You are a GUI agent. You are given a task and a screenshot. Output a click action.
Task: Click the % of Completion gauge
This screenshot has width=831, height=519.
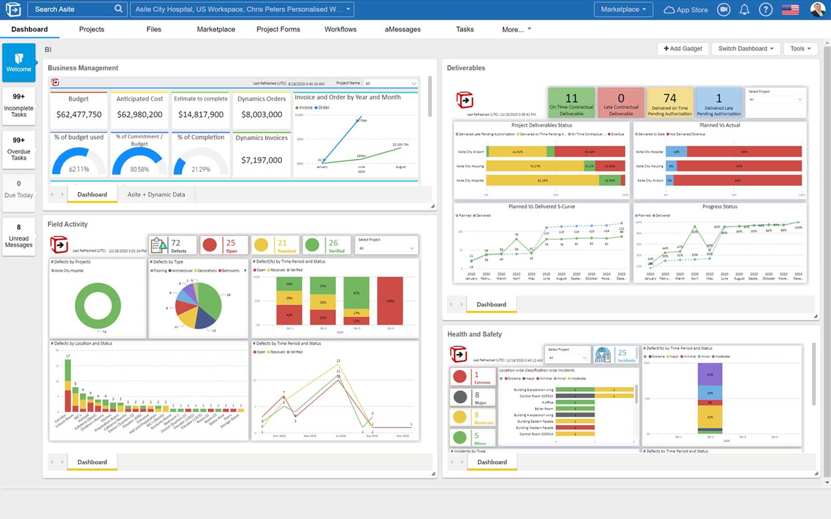201,161
